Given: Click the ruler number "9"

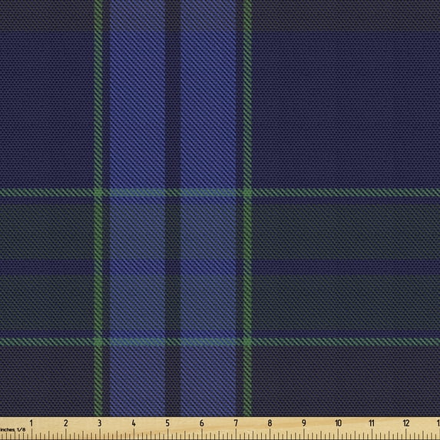Looking at the screenshot, I should pos(304,423).
